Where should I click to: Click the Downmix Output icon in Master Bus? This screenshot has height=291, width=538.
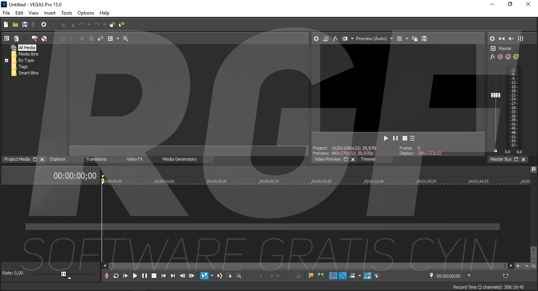[x=502, y=39]
